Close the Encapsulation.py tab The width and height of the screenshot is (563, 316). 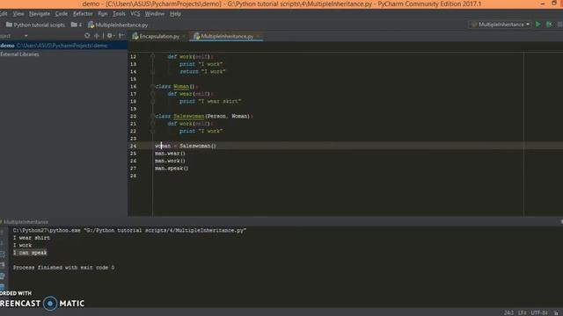coord(184,36)
